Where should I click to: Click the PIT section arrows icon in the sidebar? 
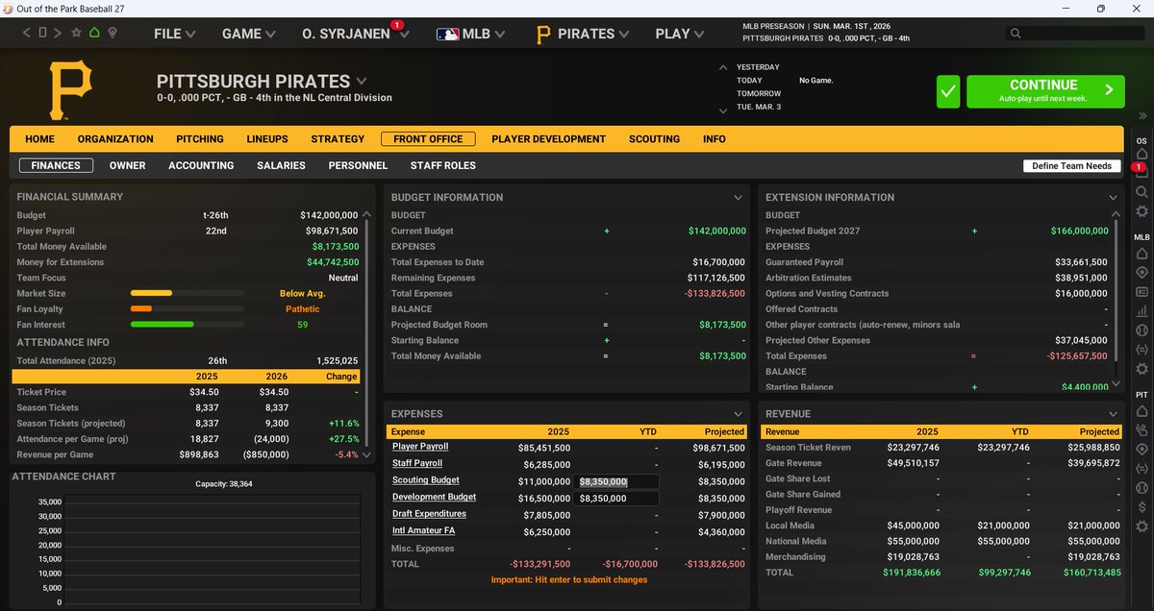[x=1141, y=469]
